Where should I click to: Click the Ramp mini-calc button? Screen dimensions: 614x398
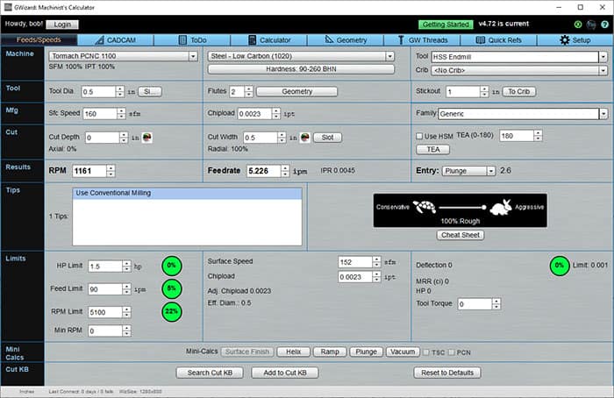coord(330,352)
